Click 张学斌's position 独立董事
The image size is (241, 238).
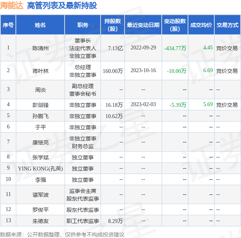click(83, 157)
